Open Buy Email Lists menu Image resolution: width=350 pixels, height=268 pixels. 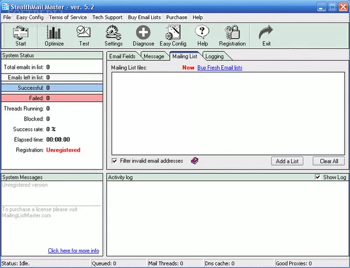coord(144,17)
